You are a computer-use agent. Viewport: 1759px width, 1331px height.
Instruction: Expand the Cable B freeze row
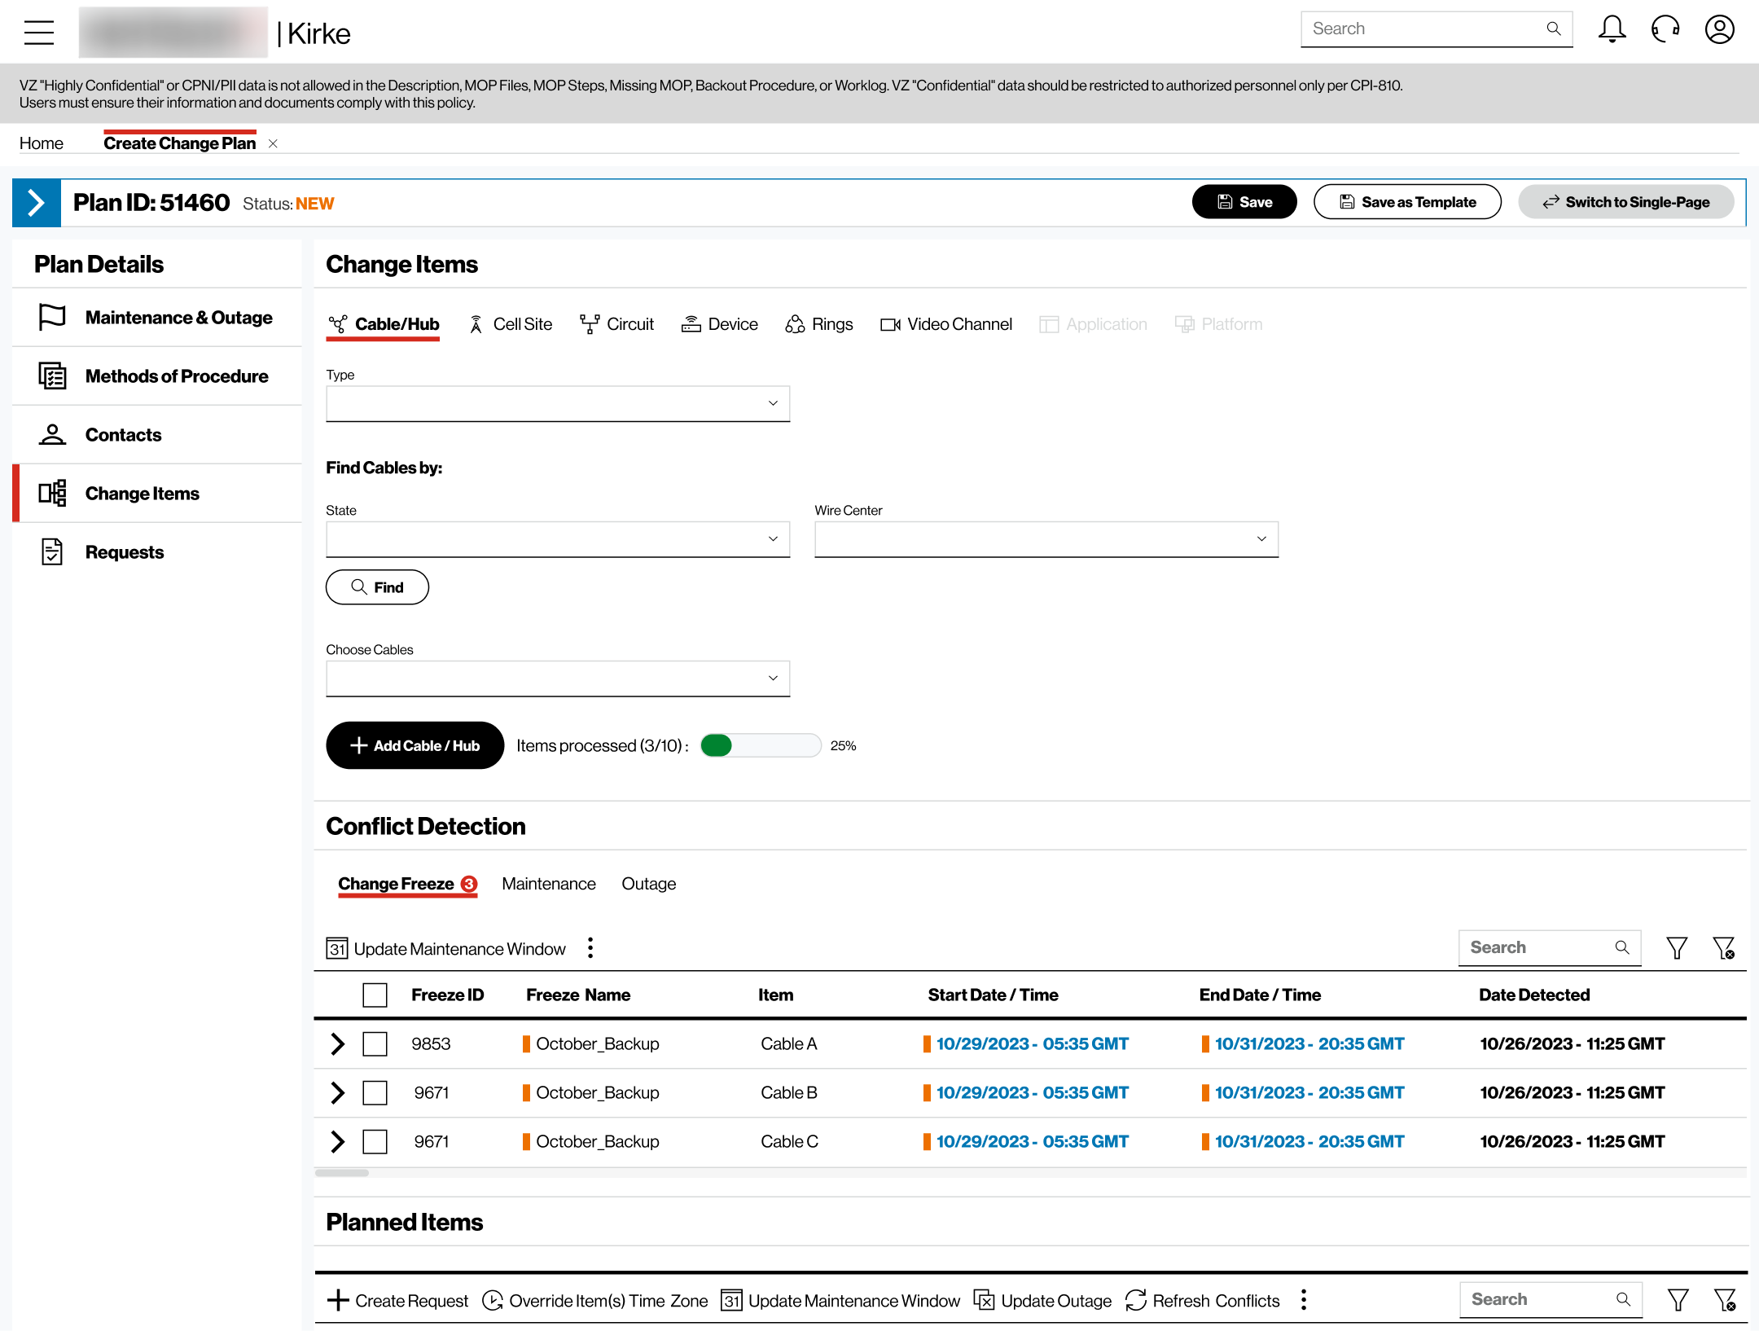(338, 1092)
